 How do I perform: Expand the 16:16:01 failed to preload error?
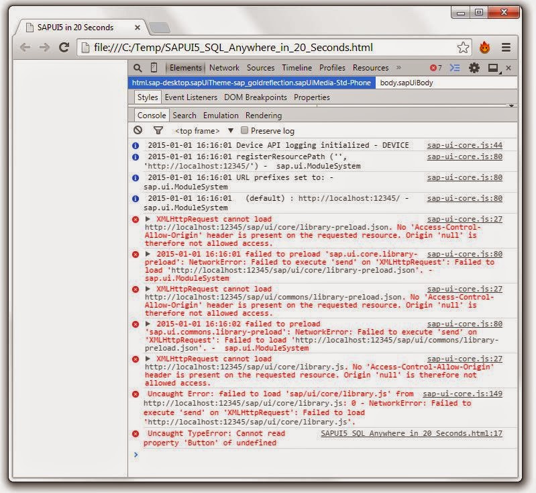pyautogui.click(x=148, y=254)
